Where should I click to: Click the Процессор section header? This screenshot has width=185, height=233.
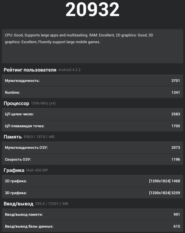(16, 103)
